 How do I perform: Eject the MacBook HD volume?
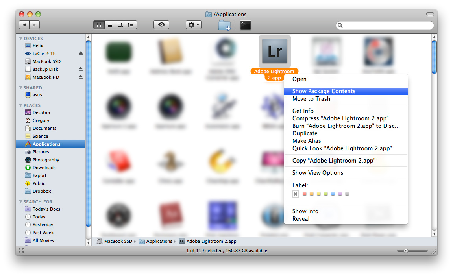81,77
